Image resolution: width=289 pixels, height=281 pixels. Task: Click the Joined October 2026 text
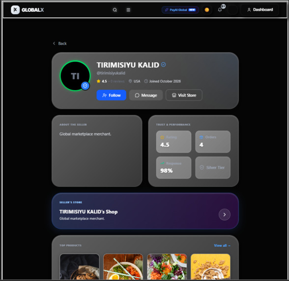pyautogui.click(x=165, y=81)
